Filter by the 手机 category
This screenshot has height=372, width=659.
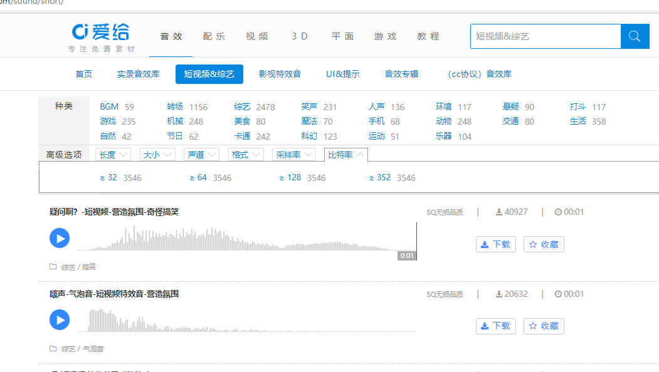click(x=377, y=121)
